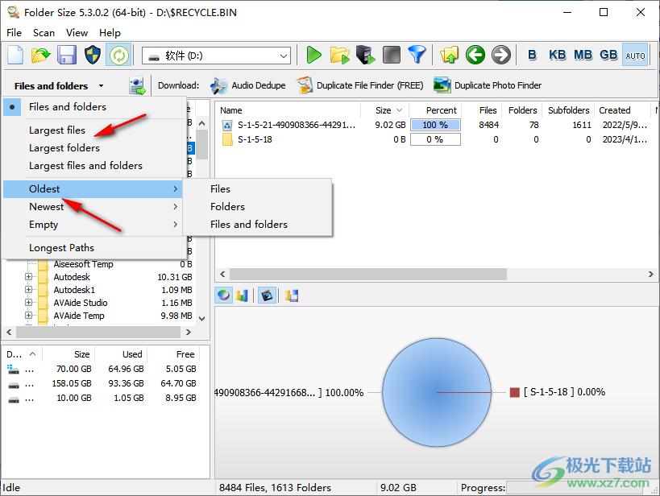Open the Scan menu

point(44,33)
